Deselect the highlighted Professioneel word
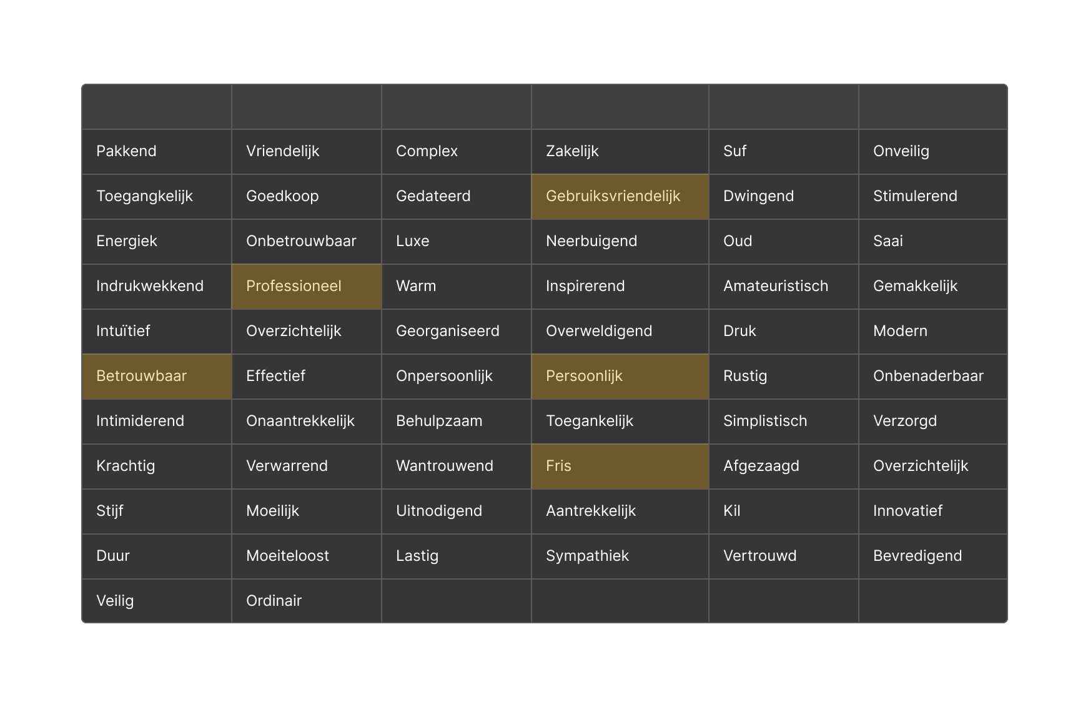 click(x=306, y=286)
